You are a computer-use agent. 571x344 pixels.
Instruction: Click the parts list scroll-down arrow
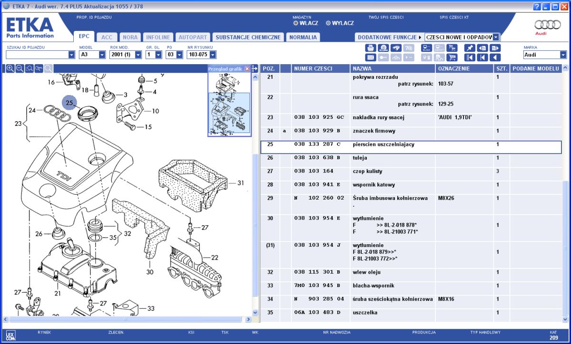point(565,319)
